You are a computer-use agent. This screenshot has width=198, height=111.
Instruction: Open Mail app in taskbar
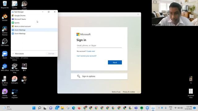tap(57, 108)
